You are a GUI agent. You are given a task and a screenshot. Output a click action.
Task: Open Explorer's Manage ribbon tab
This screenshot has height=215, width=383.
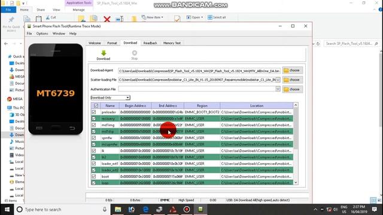click(78, 10)
